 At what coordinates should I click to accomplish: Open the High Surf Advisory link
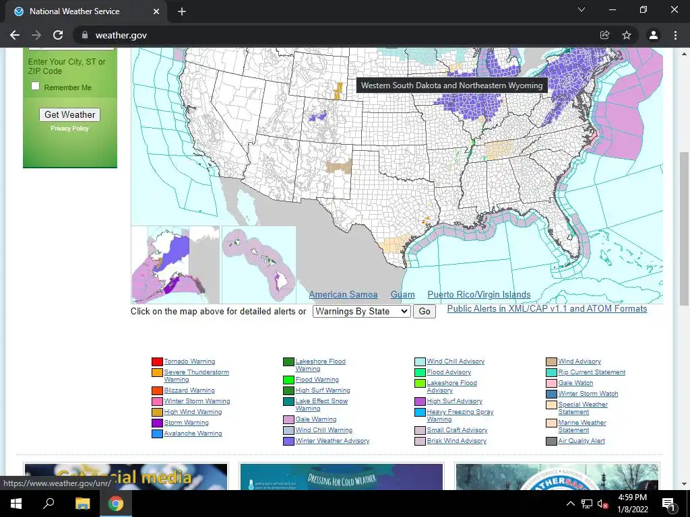tap(455, 401)
